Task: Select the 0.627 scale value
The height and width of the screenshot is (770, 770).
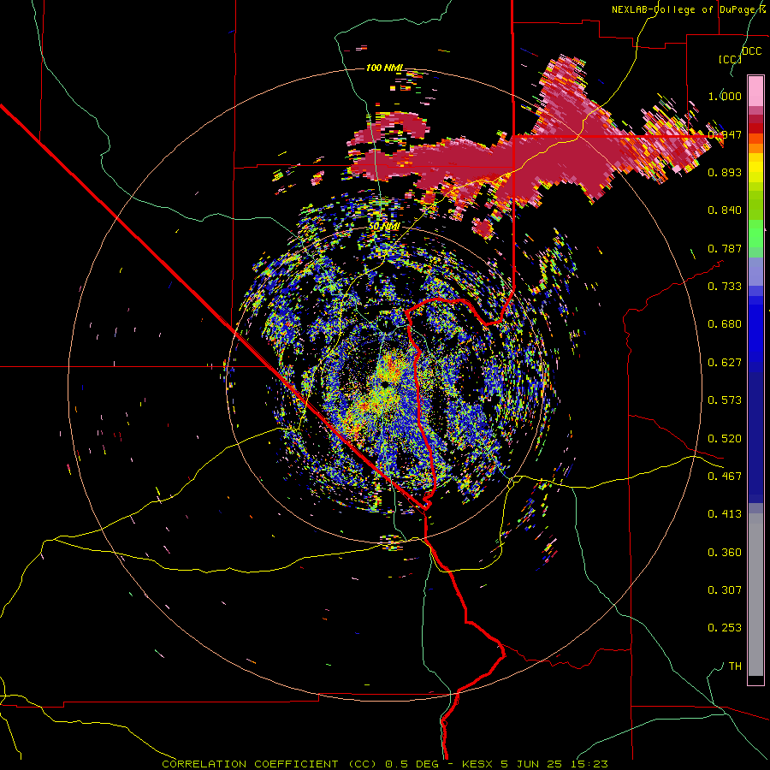Action: (x=725, y=363)
